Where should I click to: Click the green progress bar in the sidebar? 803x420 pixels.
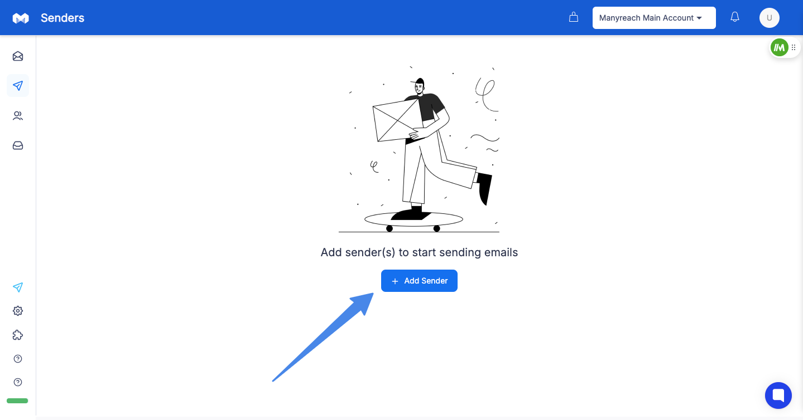pyautogui.click(x=17, y=401)
